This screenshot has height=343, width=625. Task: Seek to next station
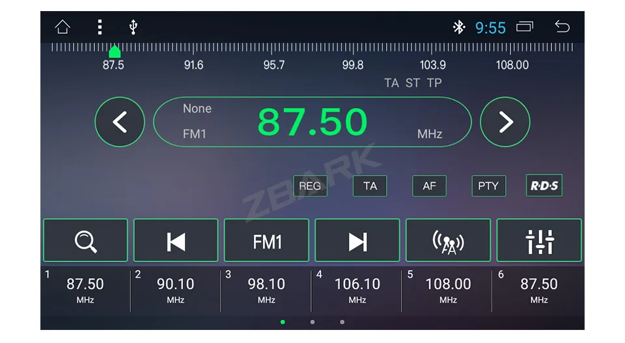[357, 240]
